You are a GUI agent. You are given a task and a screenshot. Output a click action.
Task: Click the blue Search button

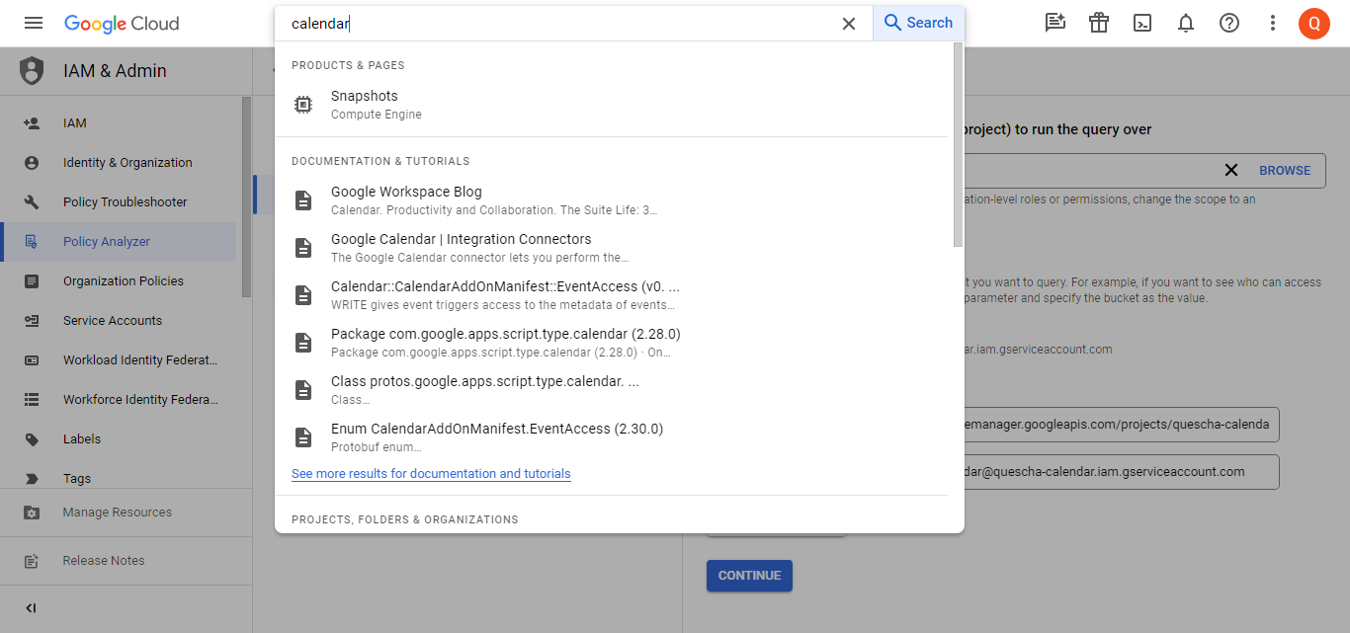pos(918,23)
